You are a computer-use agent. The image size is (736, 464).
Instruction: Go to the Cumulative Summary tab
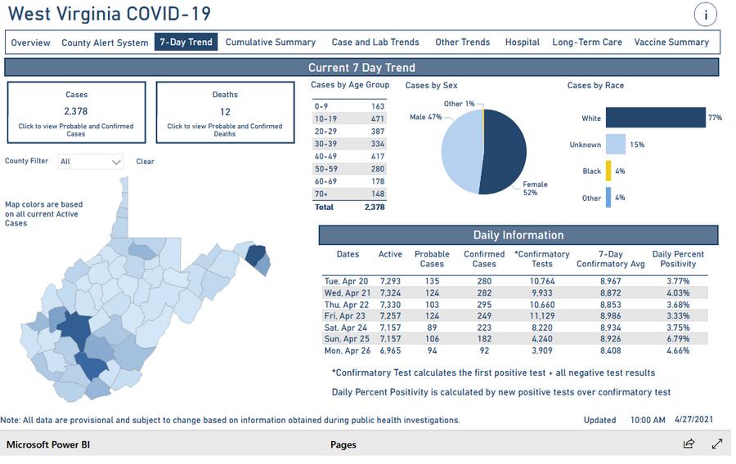(271, 42)
